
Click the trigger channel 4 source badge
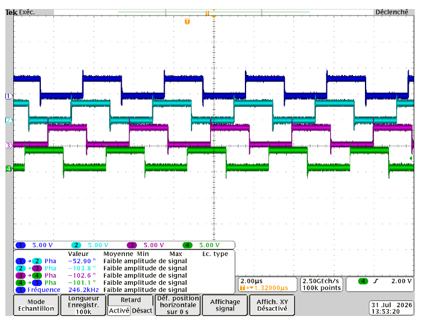pos(363,281)
